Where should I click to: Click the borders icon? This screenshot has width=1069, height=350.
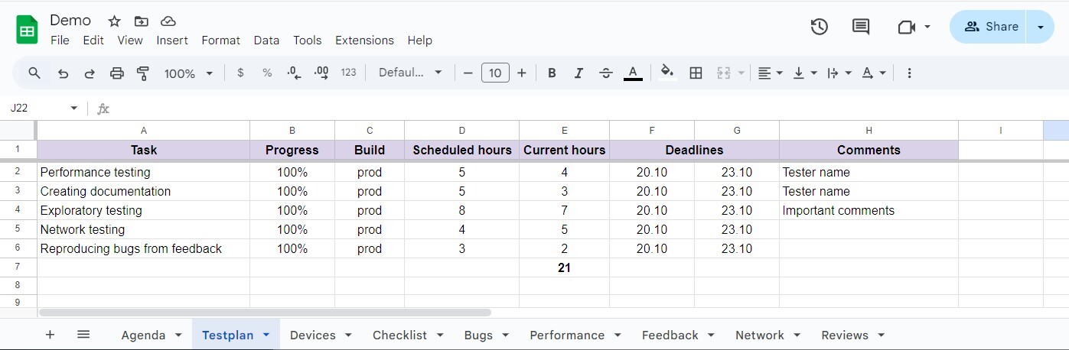click(696, 73)
